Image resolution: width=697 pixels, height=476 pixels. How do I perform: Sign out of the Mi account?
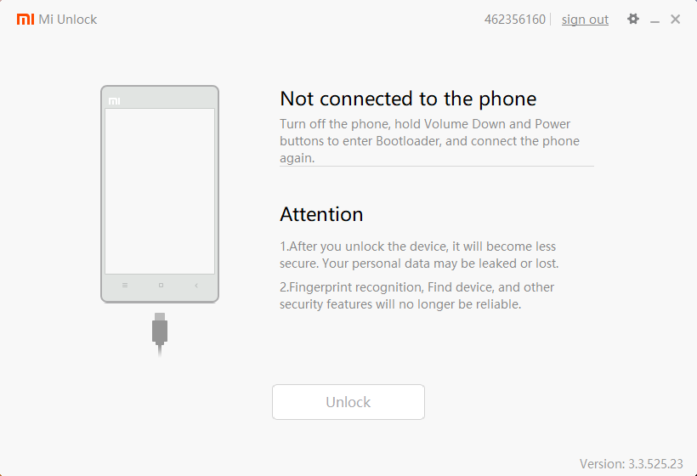(x=585, y=20)
